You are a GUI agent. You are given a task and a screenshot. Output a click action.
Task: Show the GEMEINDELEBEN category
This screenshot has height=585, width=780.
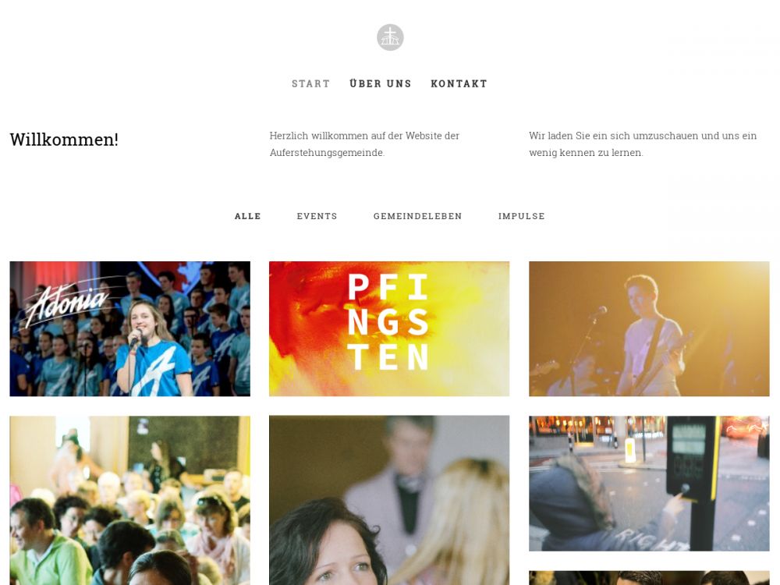[x=418, y=216]
